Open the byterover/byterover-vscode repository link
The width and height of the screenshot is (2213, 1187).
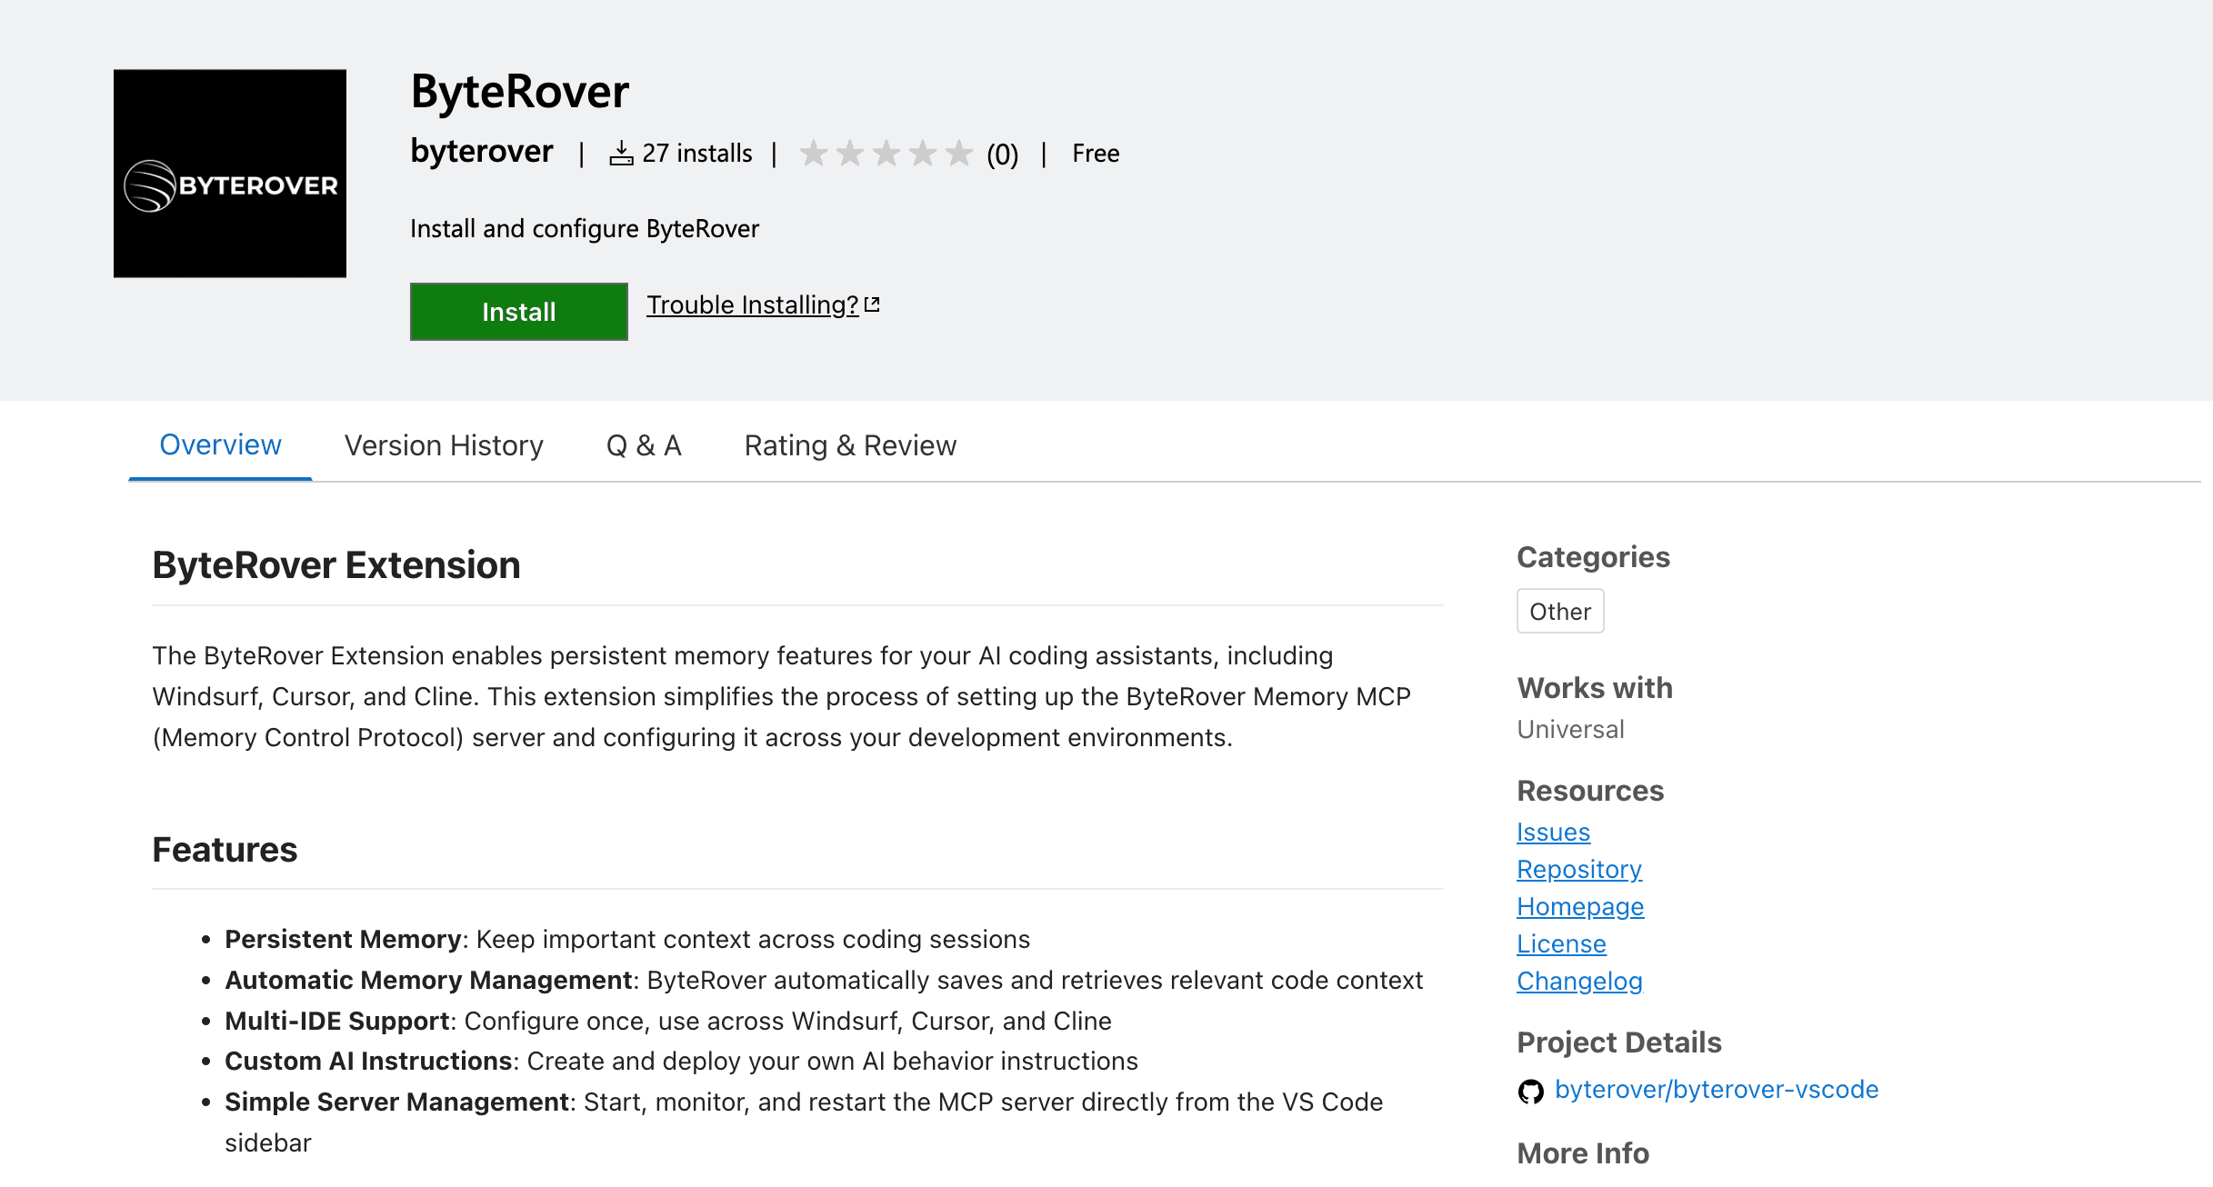click(1717, 1089)
